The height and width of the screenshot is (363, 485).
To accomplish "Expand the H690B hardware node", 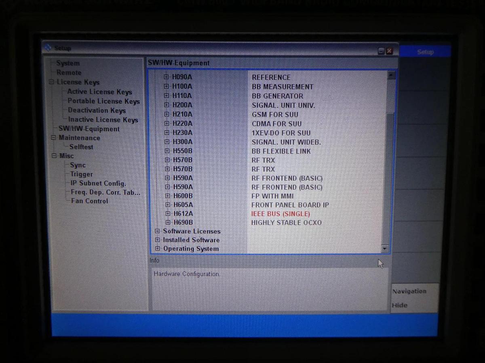I will (x=169, y=222).
